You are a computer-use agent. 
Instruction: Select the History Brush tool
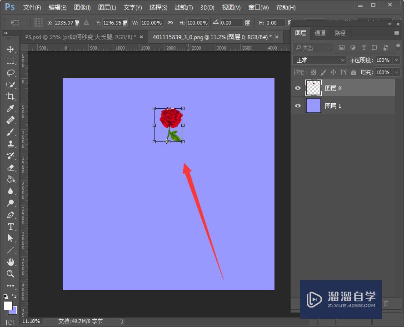(x=10, y=156)
